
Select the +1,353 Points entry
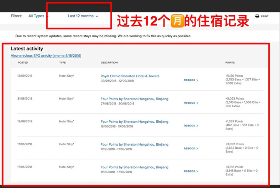pos(242,125)
